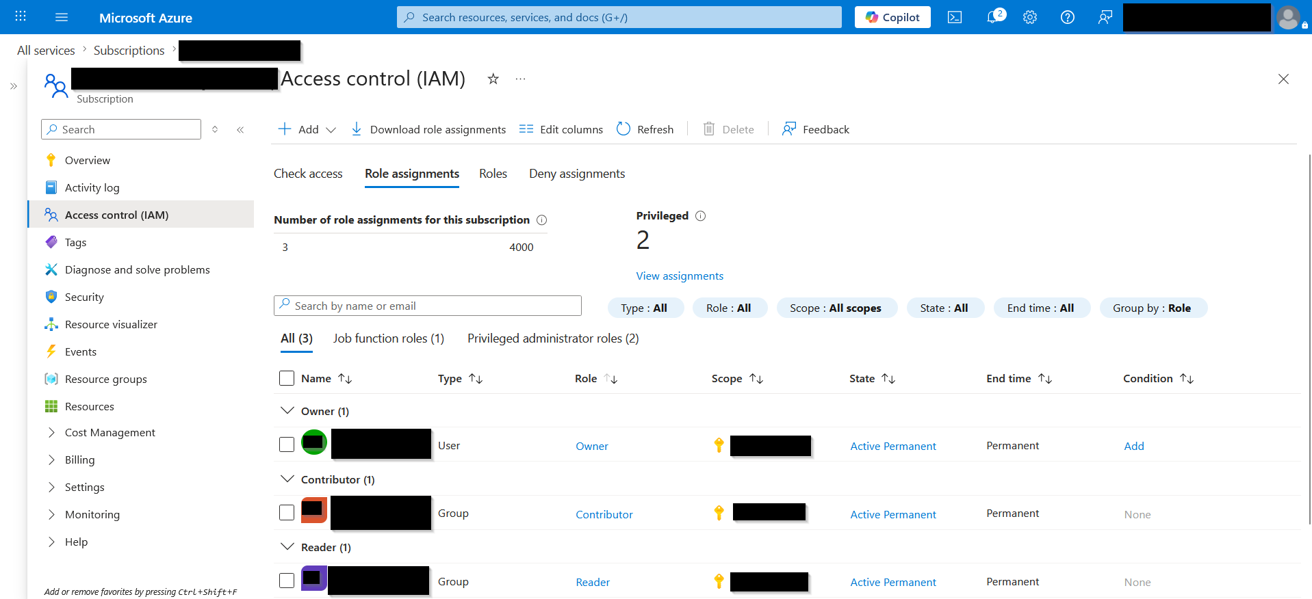Open the Group by : Role filter
Screen dimensions: 1312x599
pos(1153,308)
